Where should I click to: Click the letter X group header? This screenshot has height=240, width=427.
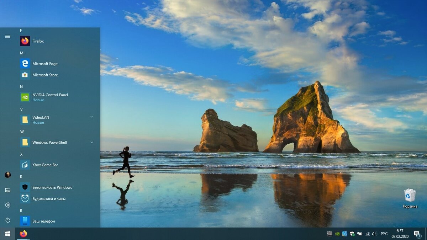[x=21, y=154]
